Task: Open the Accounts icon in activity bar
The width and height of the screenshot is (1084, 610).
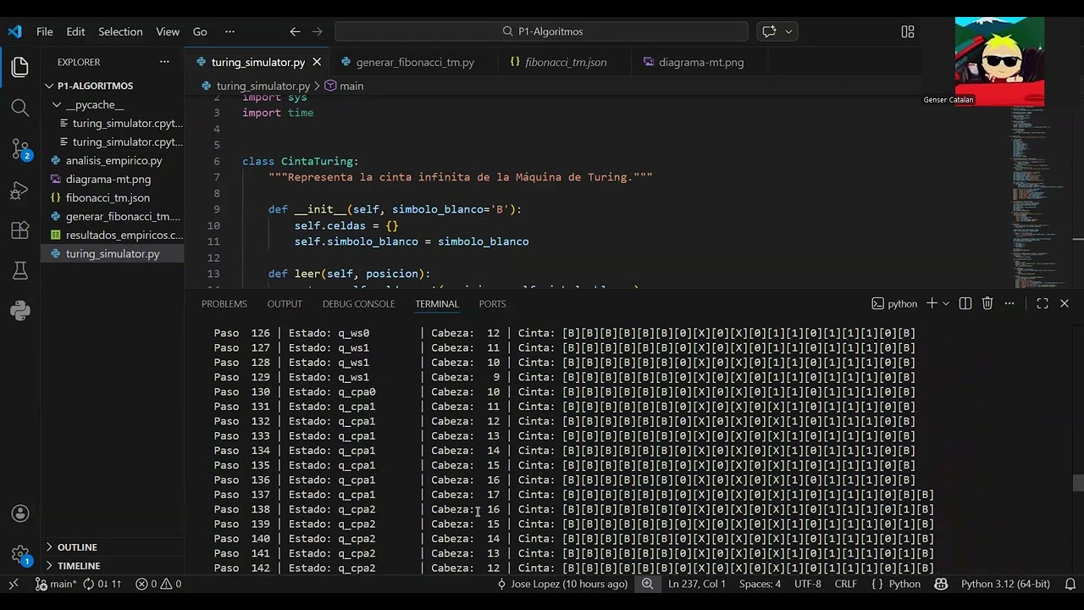Action: point(20,513)
